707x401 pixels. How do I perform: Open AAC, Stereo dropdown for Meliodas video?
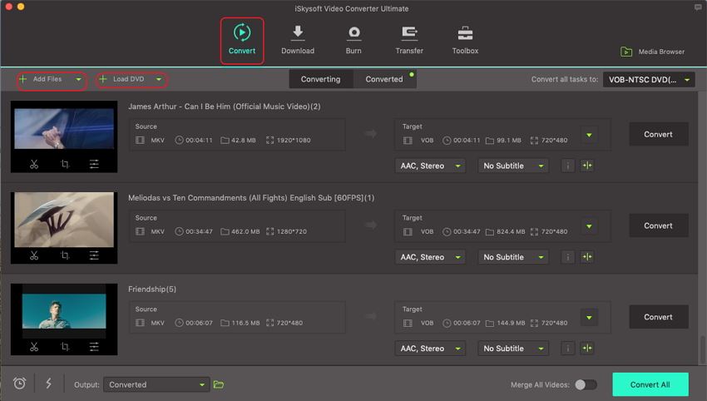(x=430, y=257)
